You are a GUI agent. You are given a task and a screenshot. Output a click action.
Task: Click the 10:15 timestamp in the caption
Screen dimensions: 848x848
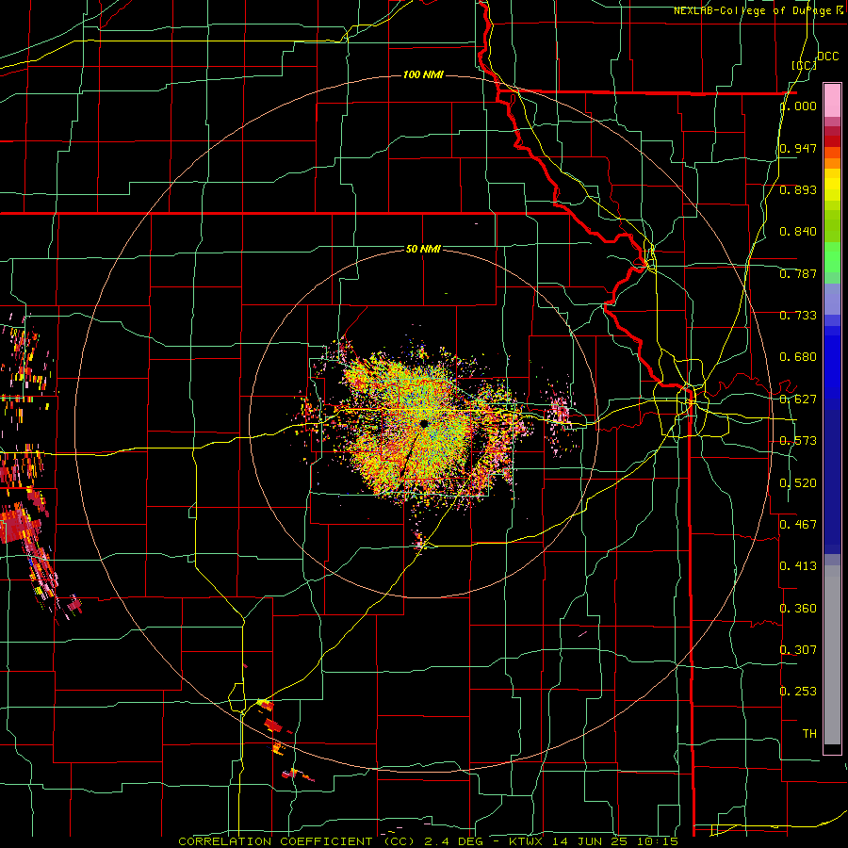[x=657, y=841]
